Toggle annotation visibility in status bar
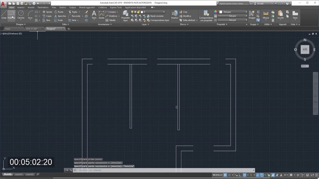Viewport: 319px width, 179px height. click(x=273, y=175)
